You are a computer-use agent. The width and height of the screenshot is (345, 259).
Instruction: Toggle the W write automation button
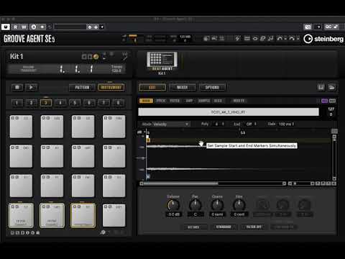[24, 27]
